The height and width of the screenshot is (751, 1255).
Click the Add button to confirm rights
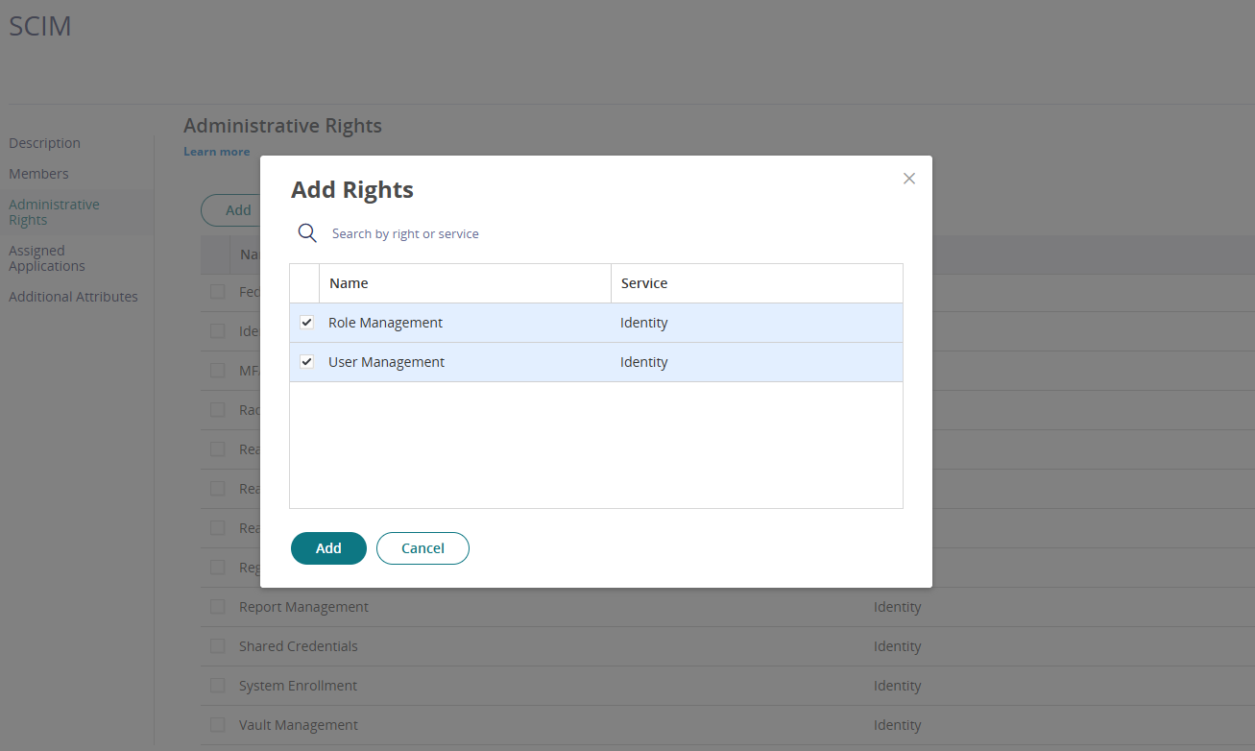click(x=328, y=547)
